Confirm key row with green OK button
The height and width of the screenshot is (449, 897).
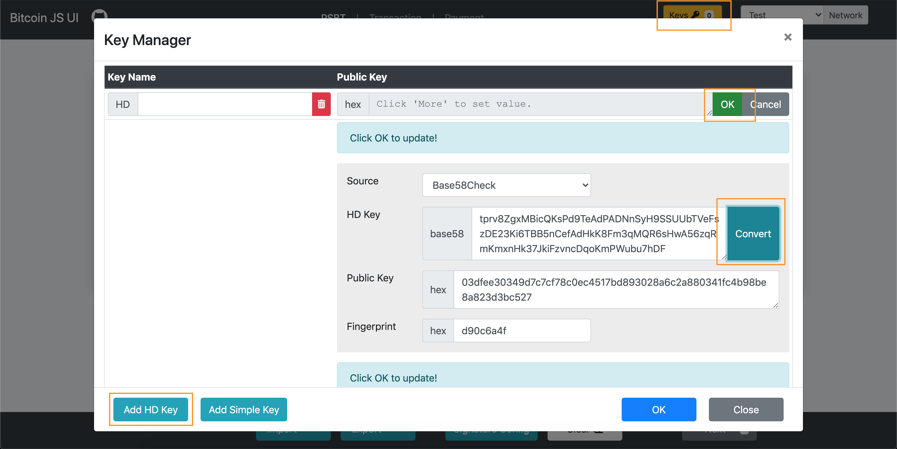tap(727, 104)
